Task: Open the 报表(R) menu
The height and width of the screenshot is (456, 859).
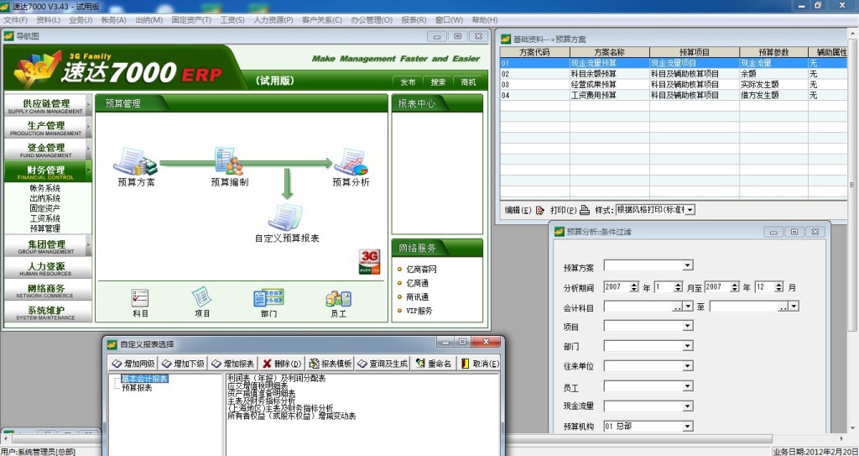Action: 414,20
